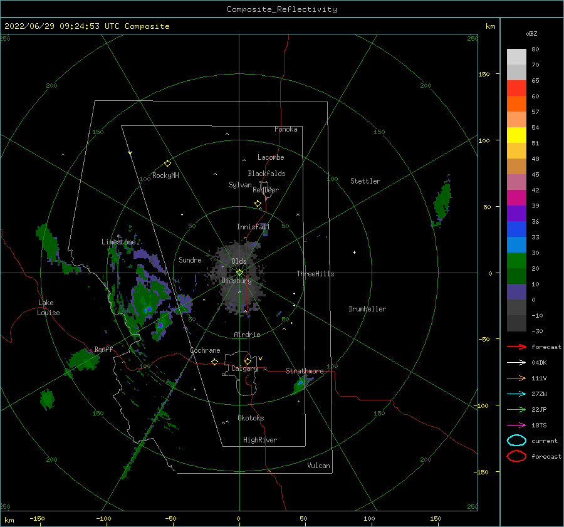This screenshot has height=527, width=564.
Task: Click the yellow km label at top right
Action: tap(490, 26)
